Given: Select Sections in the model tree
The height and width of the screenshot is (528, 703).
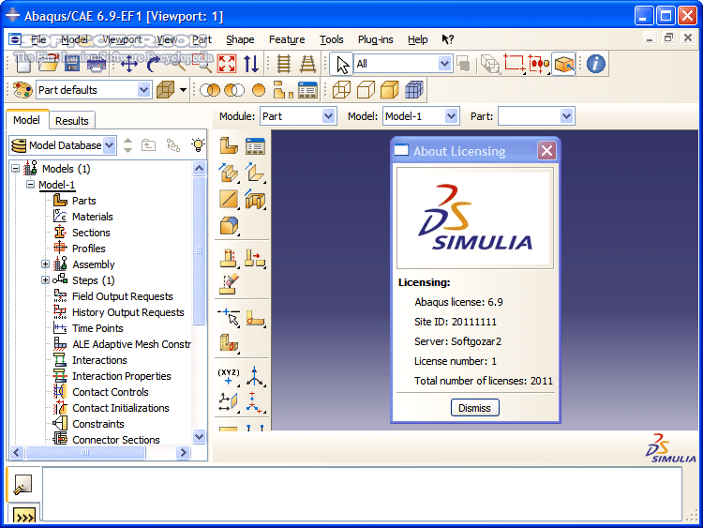Looking at the screenshot, I should tap(91, 233).
